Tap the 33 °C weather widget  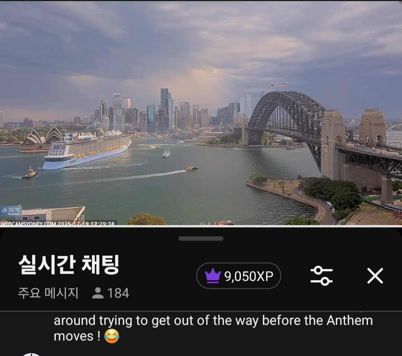click(x=11, y=211)
